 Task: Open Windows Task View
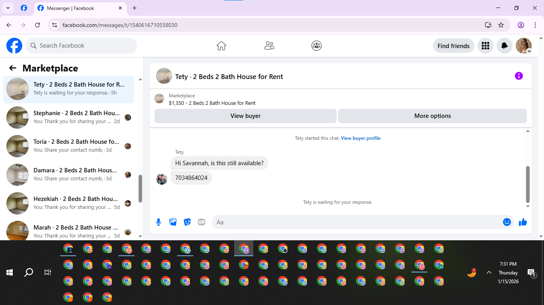tap(48, 272)
